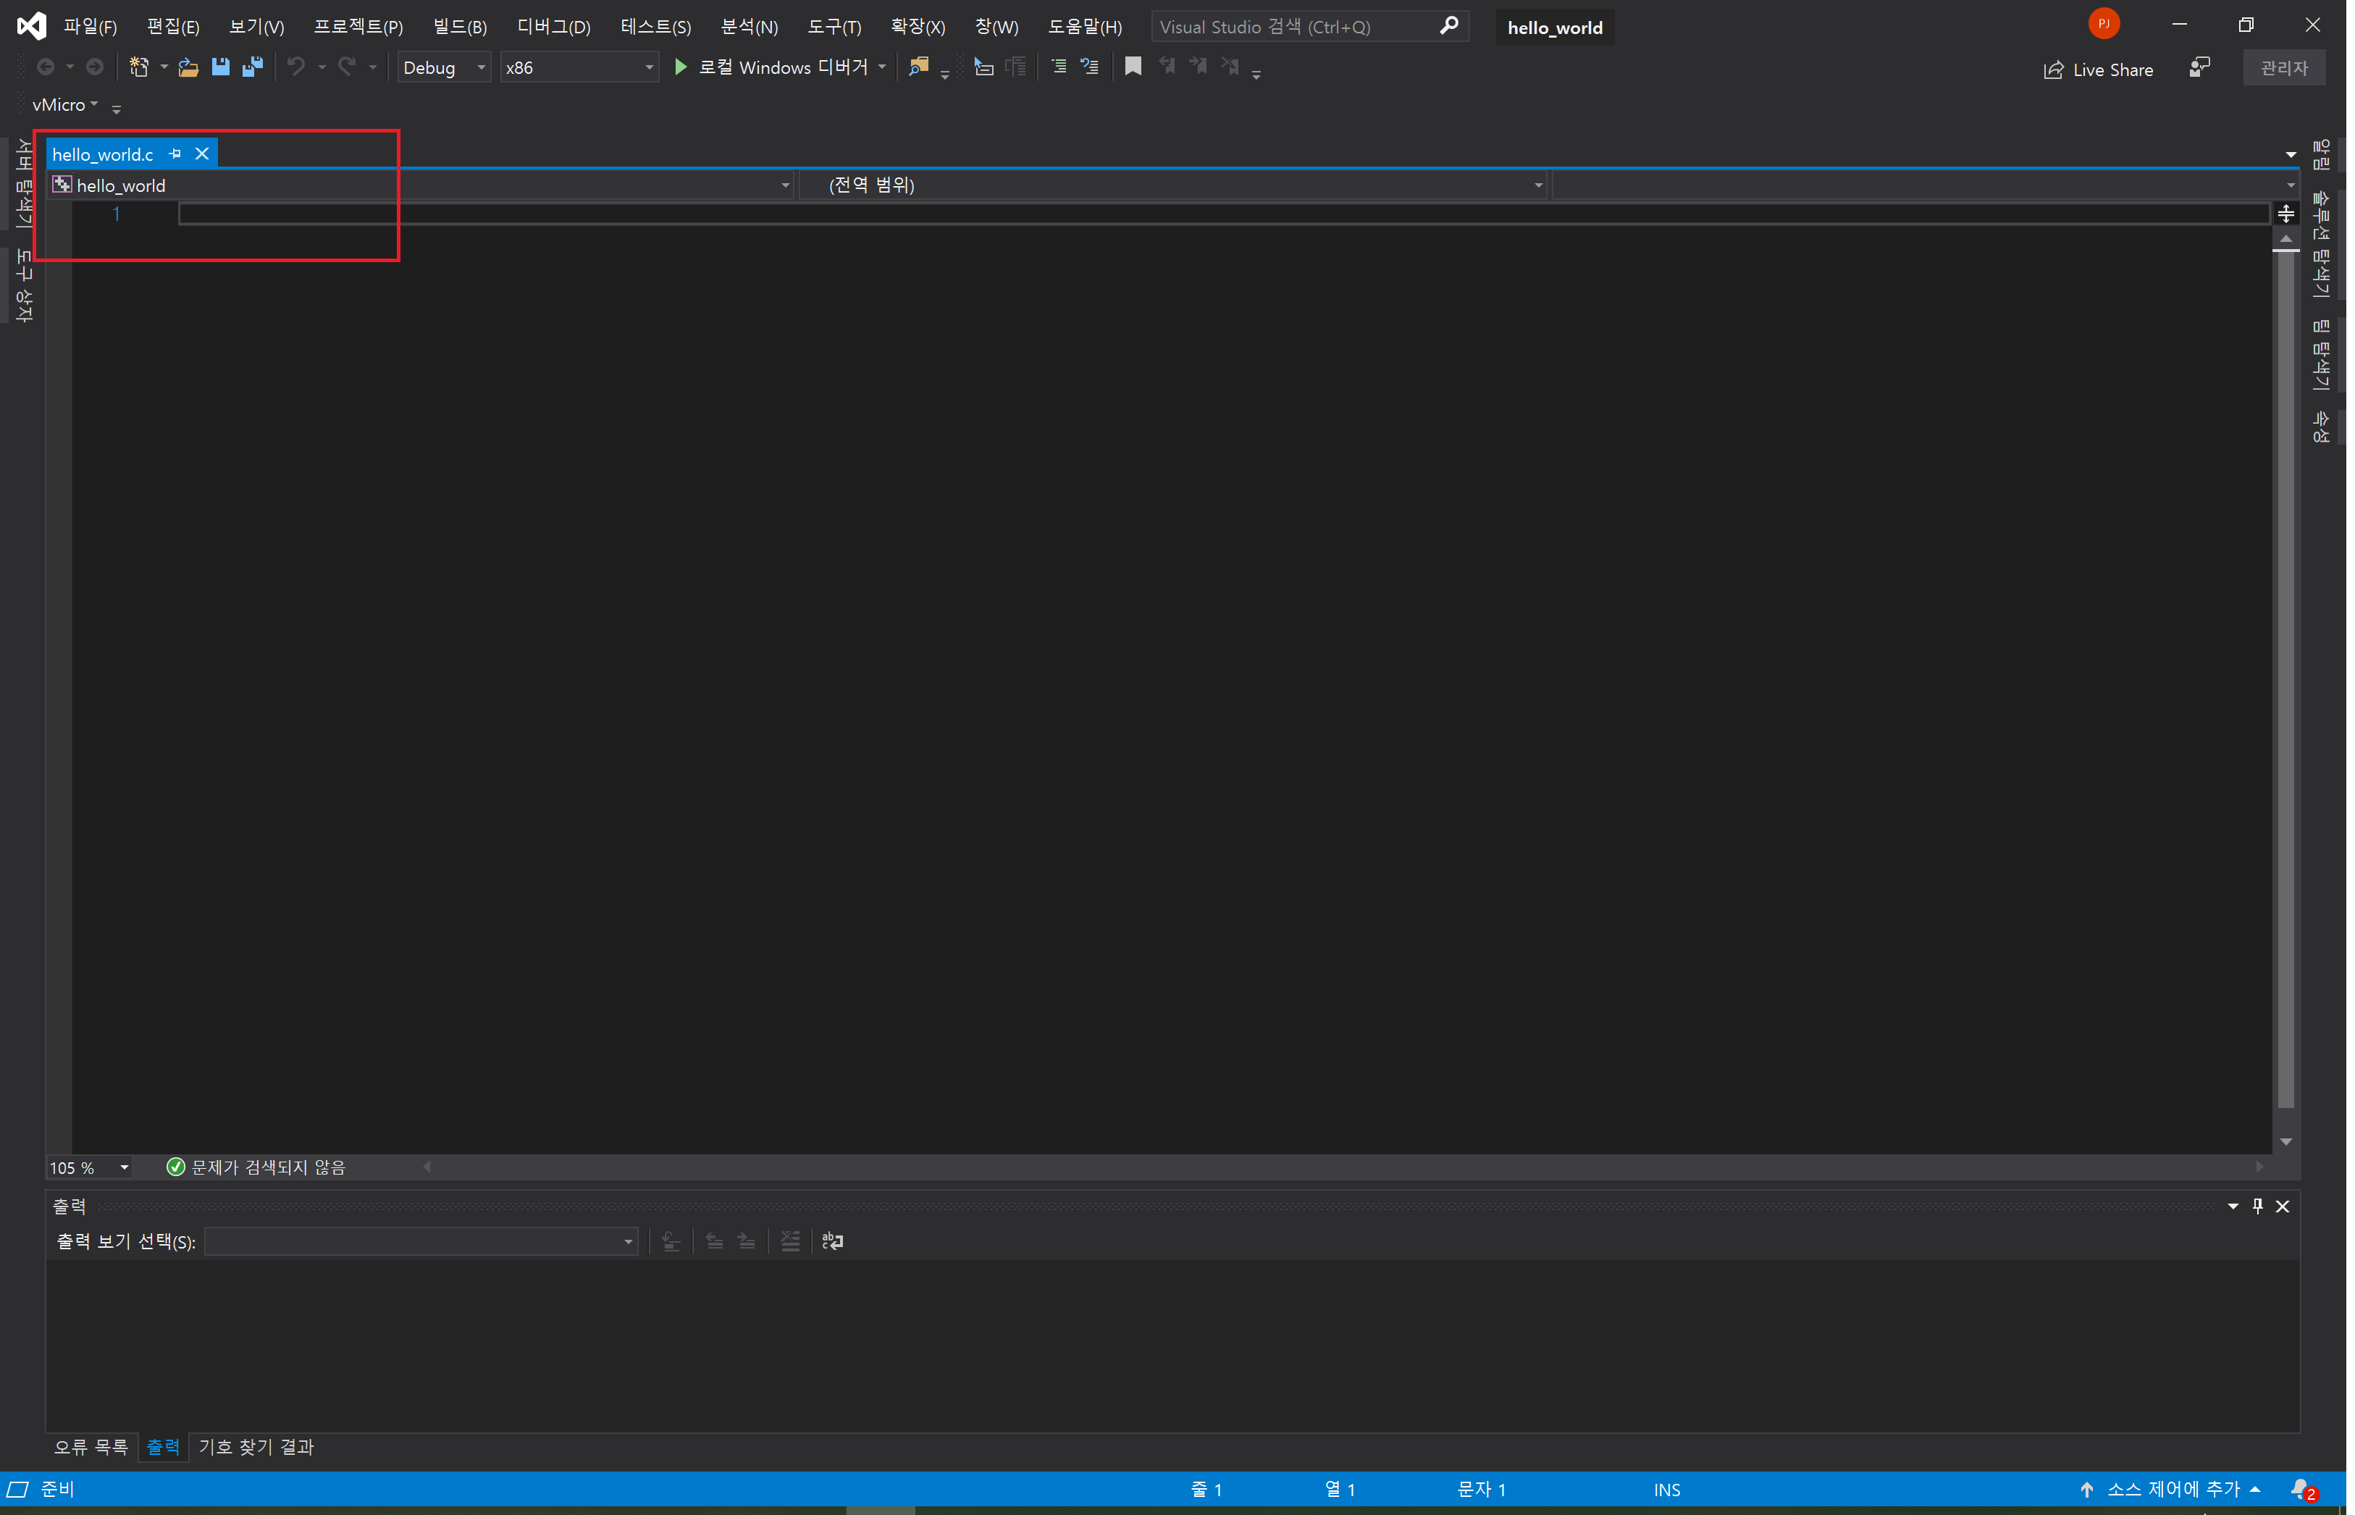Toggle auto-hide pin on output panel
2355x1515 pixels.
[2258, 1206]
